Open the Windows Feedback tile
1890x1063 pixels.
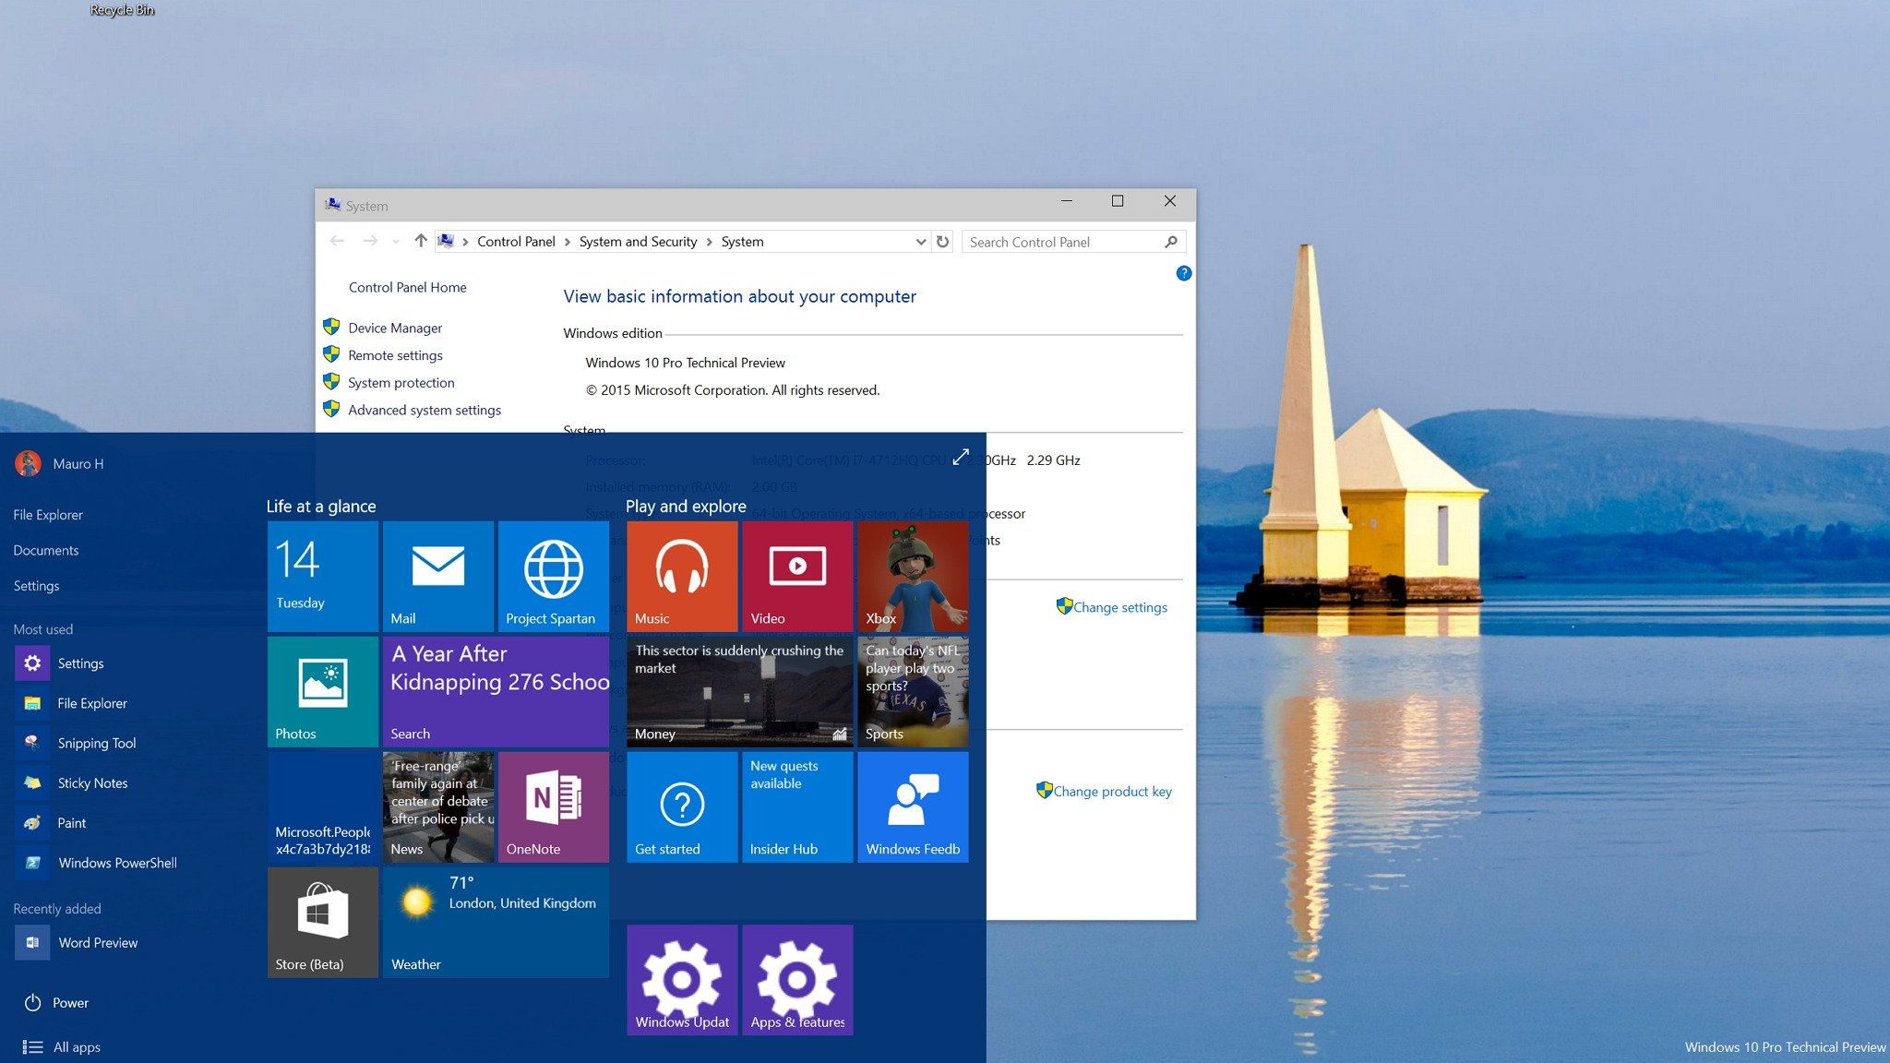pos(913,806)
